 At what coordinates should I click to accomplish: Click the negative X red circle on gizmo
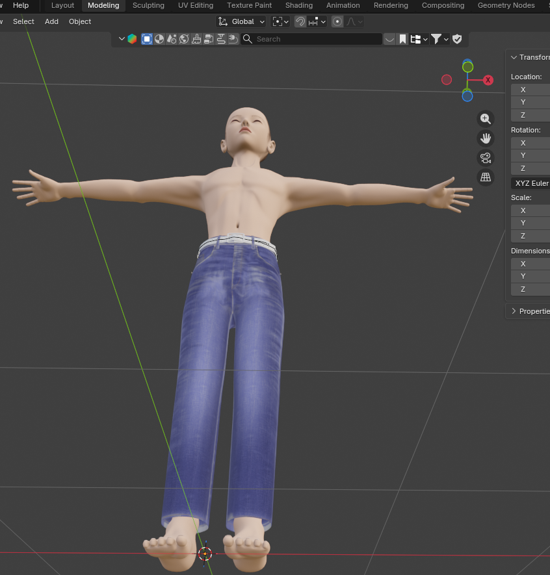coord(447,79)
